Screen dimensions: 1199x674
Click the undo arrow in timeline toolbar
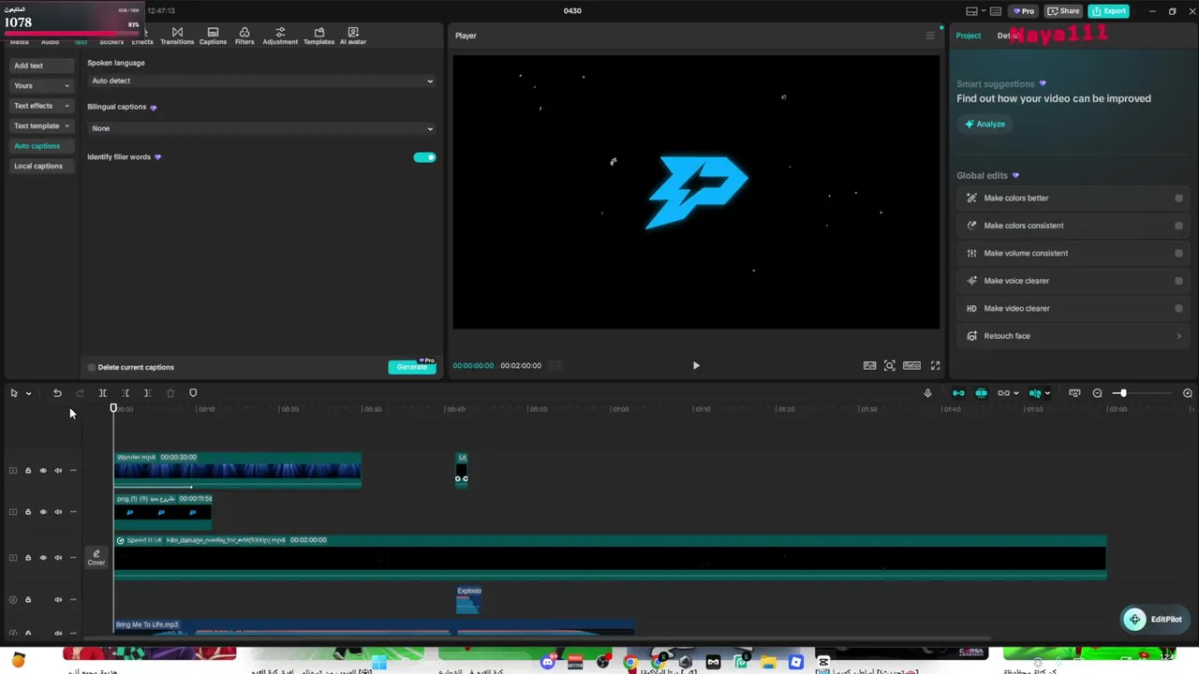pos(57,393)
